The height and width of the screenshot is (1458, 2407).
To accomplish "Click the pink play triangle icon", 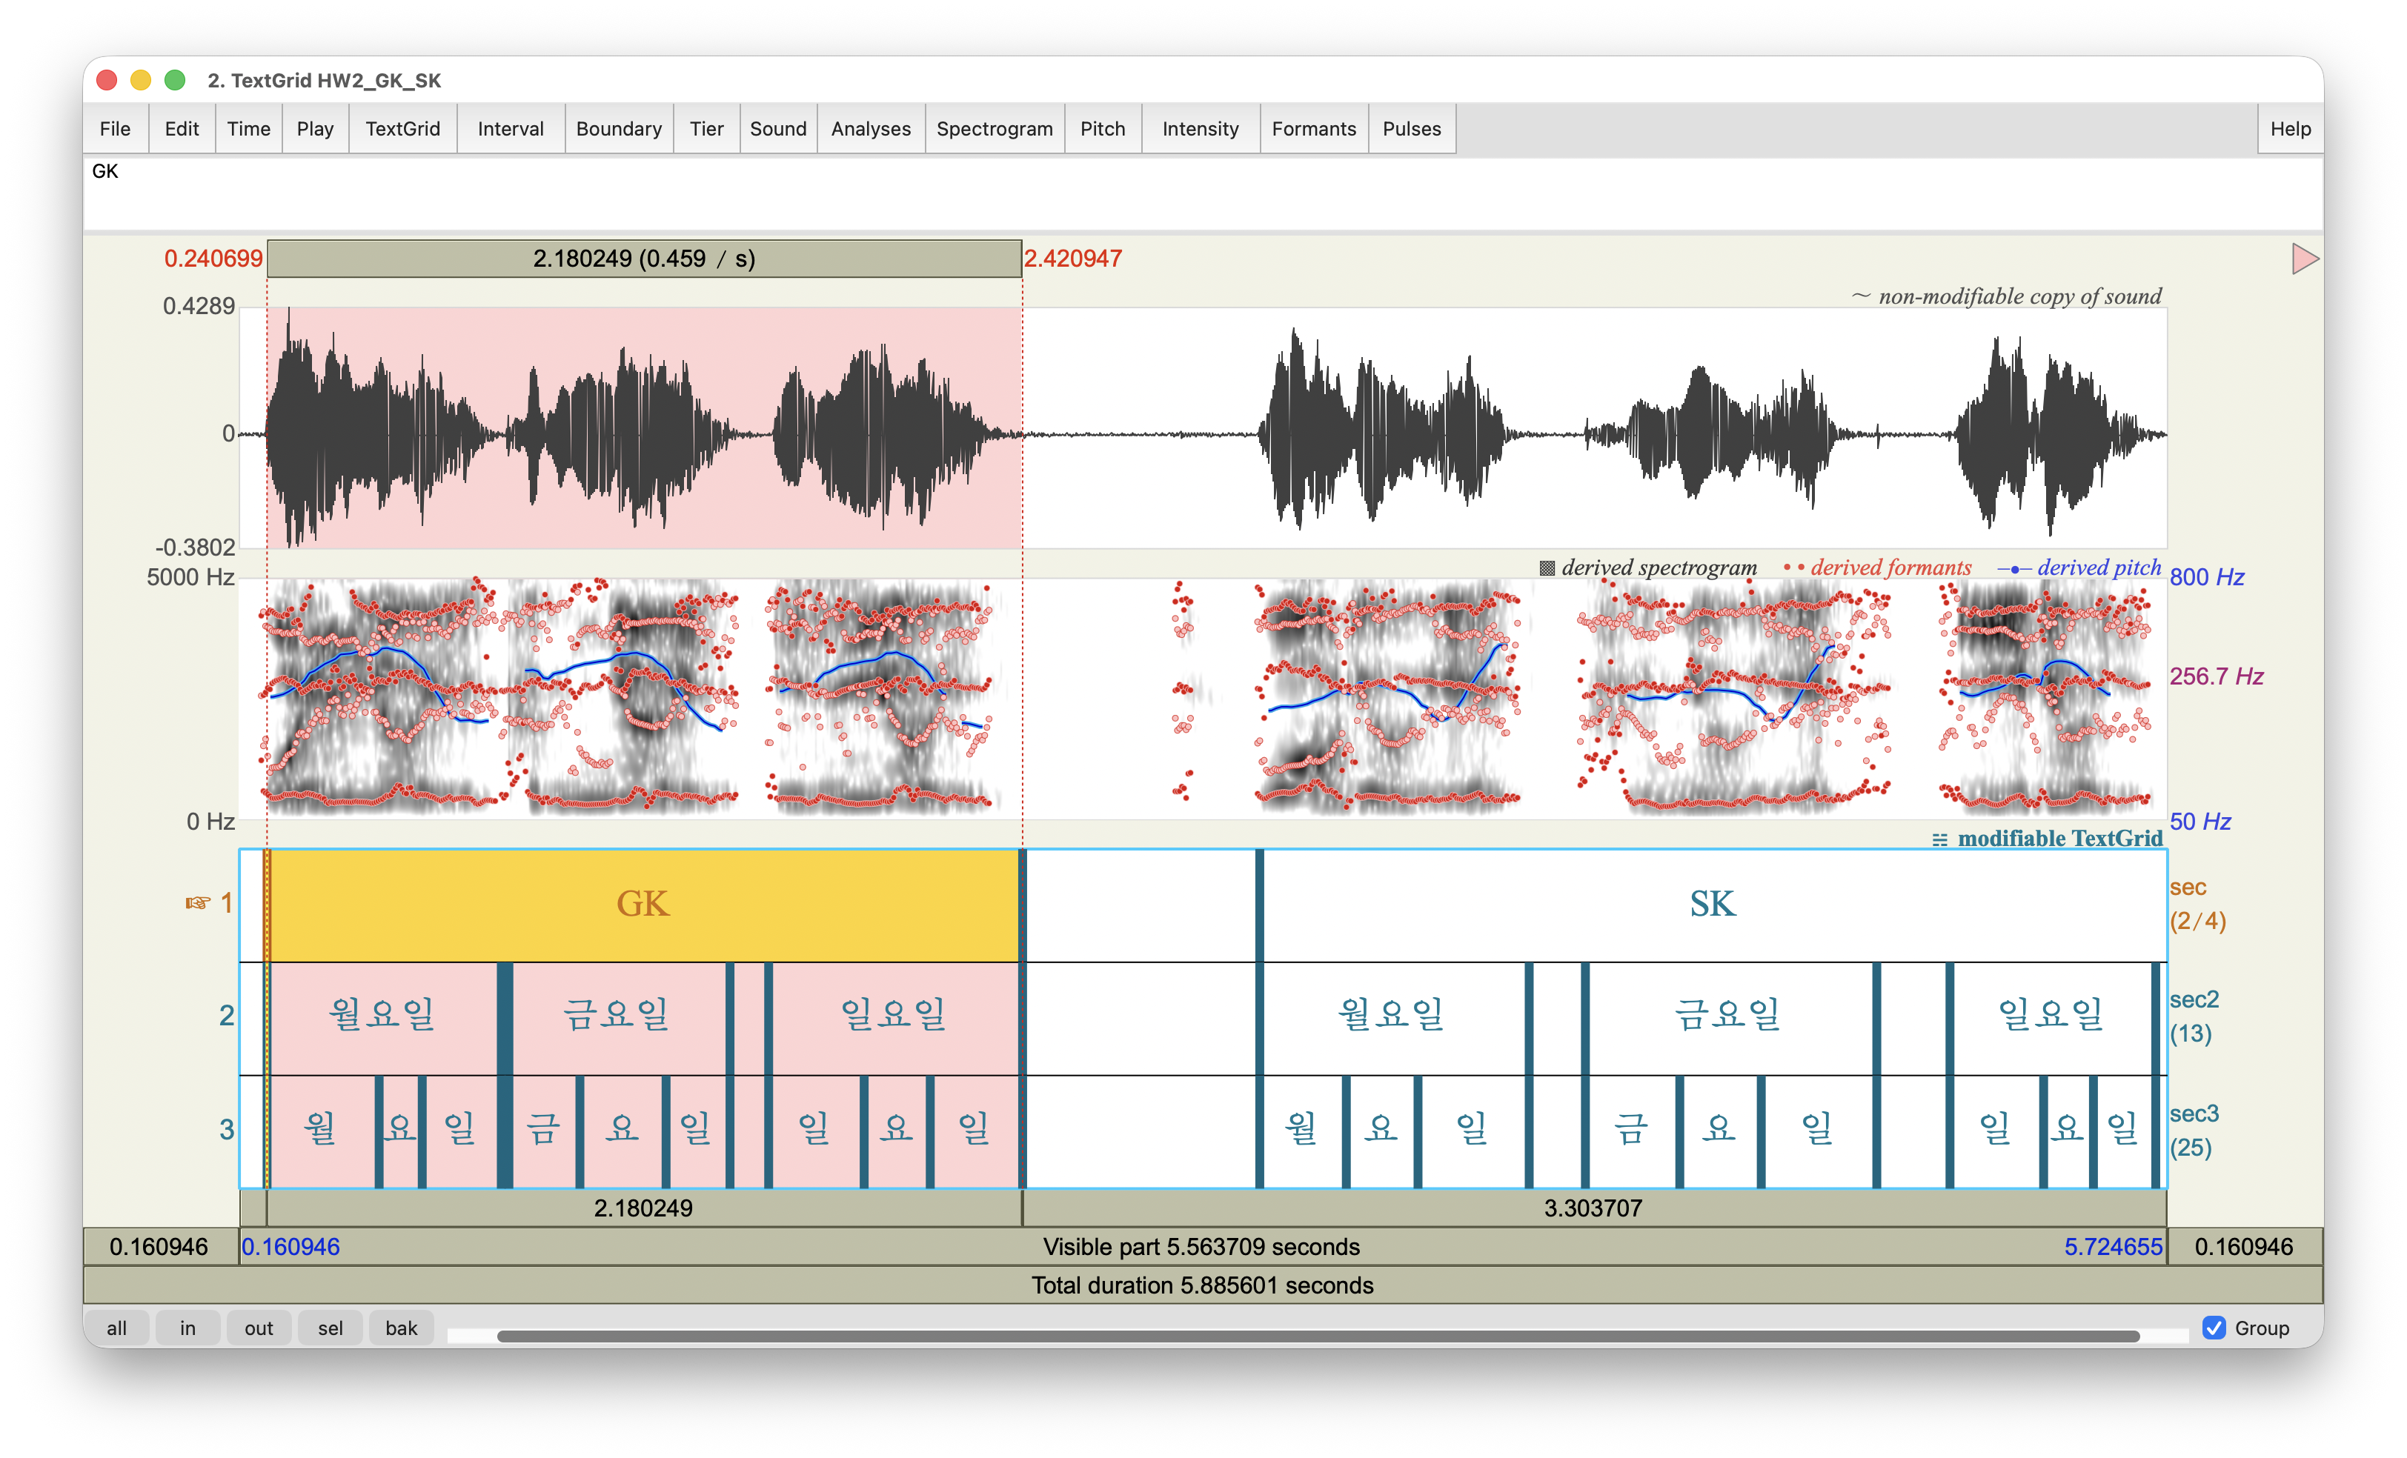I will tap(2303, 259).
